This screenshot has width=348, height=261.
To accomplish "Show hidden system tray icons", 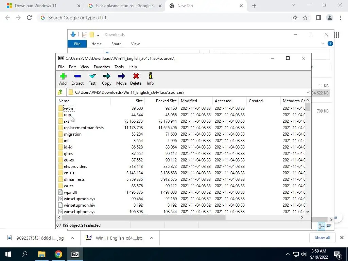I will tap(288, 254).
